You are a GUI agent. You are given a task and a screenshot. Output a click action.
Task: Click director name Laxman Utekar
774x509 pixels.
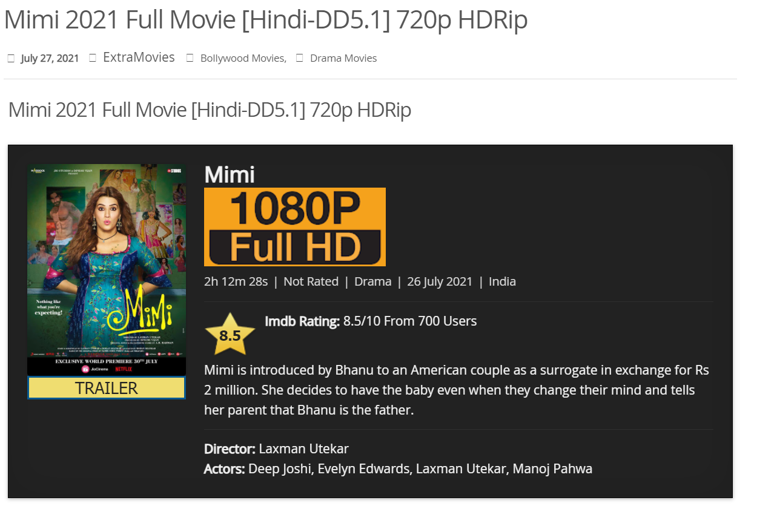[x=303, y=449]
